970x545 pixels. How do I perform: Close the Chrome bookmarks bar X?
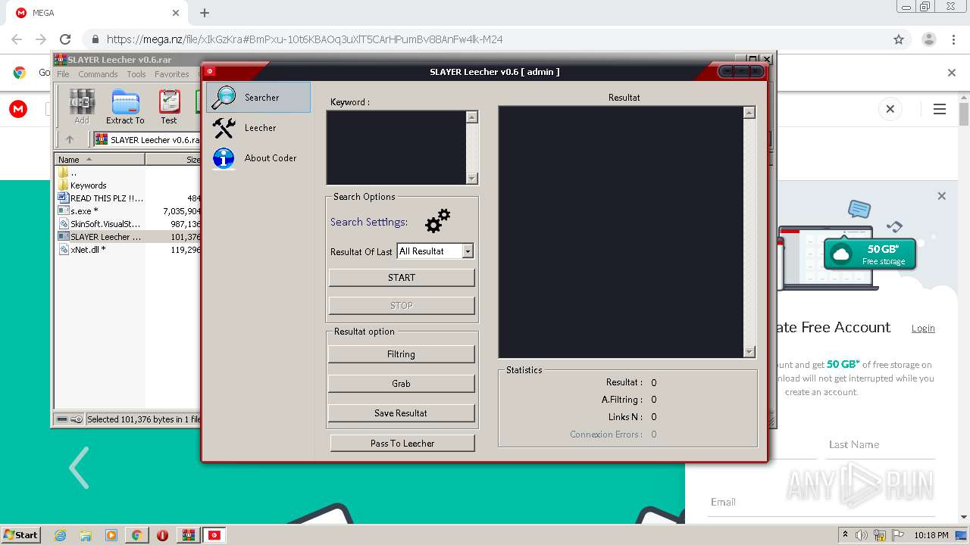click(952, 73)
